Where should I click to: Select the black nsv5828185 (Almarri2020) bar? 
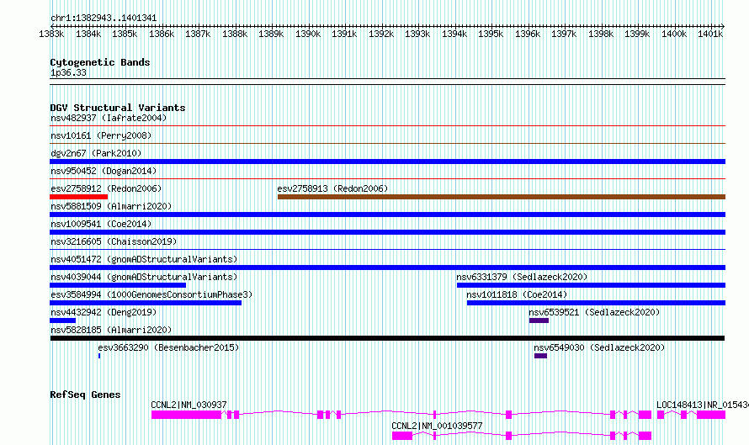pyautogui.click(x=387, y=338)
